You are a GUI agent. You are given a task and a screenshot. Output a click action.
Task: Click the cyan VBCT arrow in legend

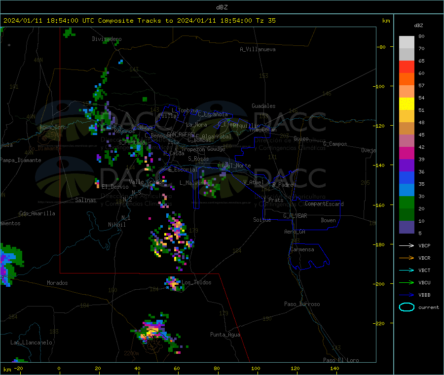point(407,270)
